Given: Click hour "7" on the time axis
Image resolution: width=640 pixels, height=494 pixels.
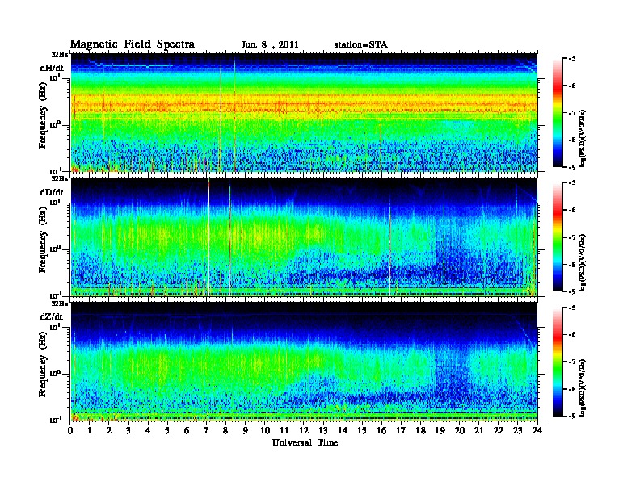Looking at the screenshot, I should pyautogui.click(x=206, y=431).
